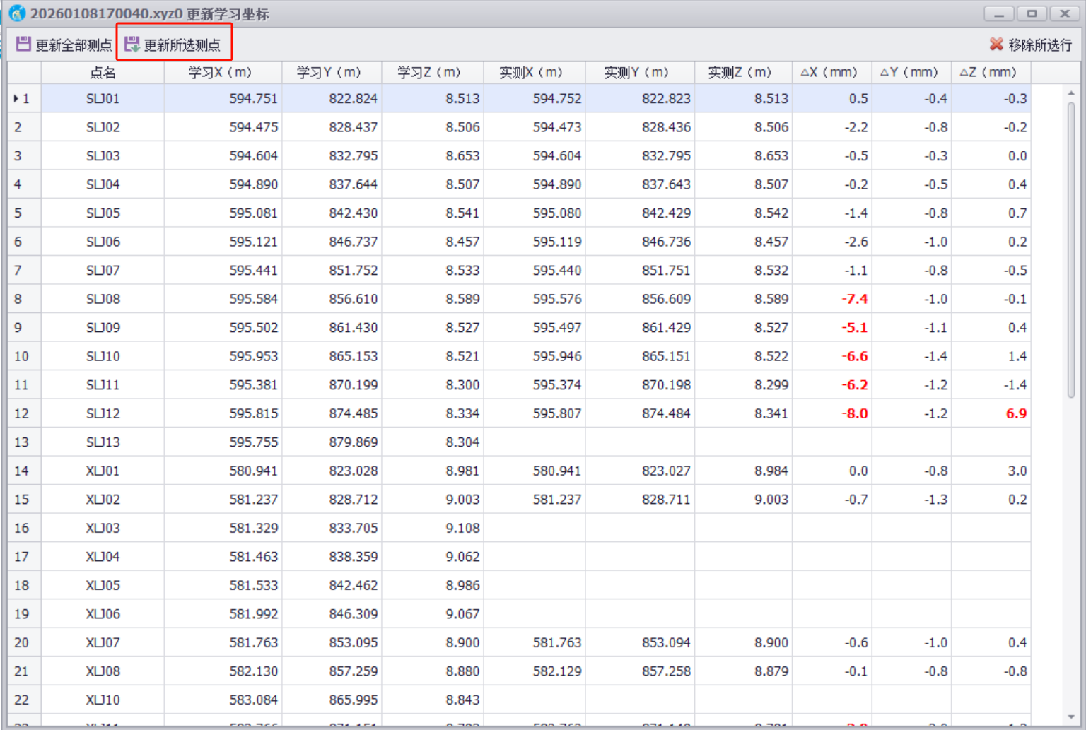Click the app icon in title bar
Image resolution: width=1086 pixels, height=730 pixels.
click(x=17, y=13)
